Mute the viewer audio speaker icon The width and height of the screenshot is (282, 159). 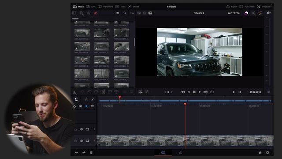pyautogui.click(x=269, y=13)
